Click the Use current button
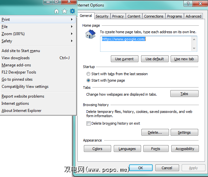208x177 pixels. 124,59
